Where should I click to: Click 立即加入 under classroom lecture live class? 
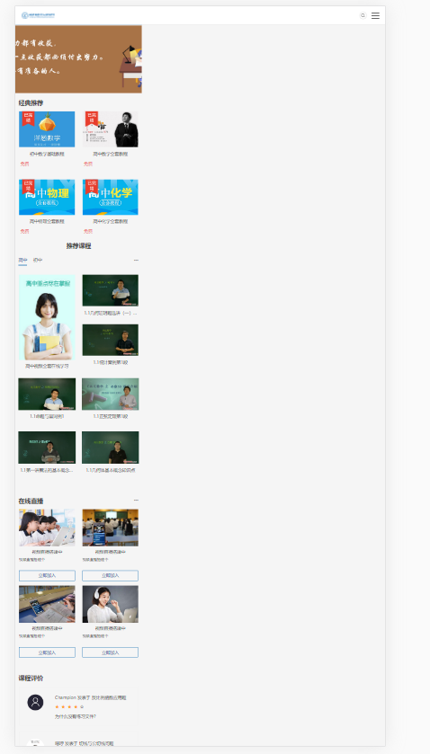pyautogui.click(x=111, y=575)
